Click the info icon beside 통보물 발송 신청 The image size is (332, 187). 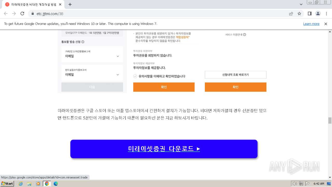83,42
